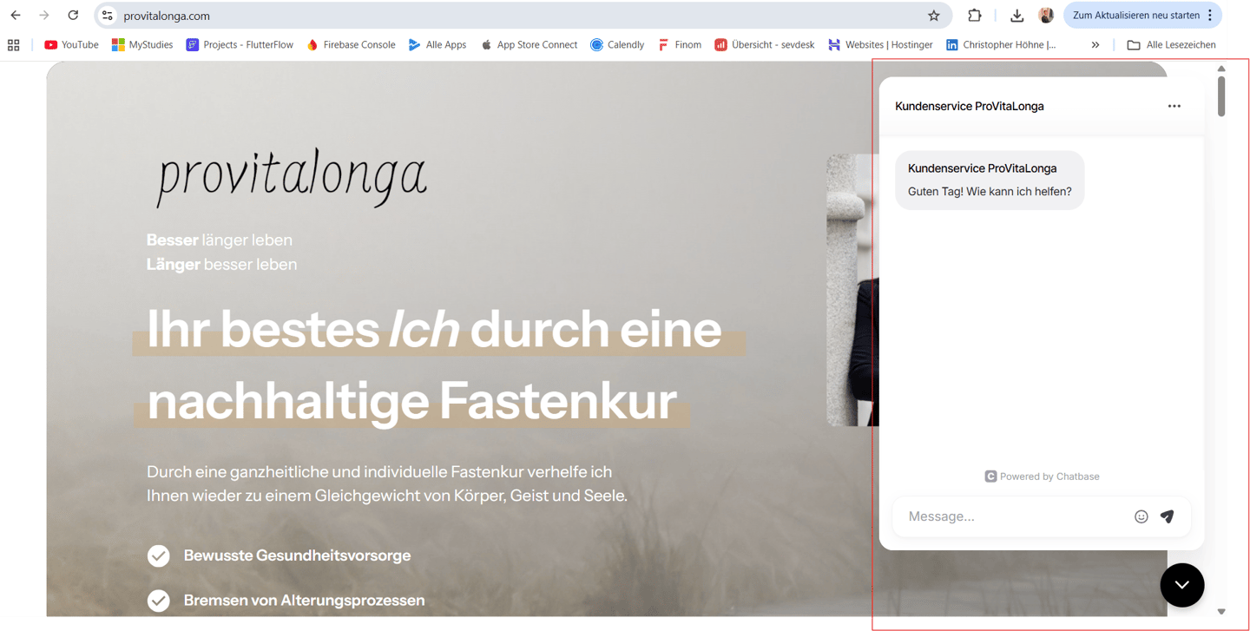The width and height of the screenshot is (1250, 631).
Task: Reload the provitalonga page
Action: tap(73, 16)
